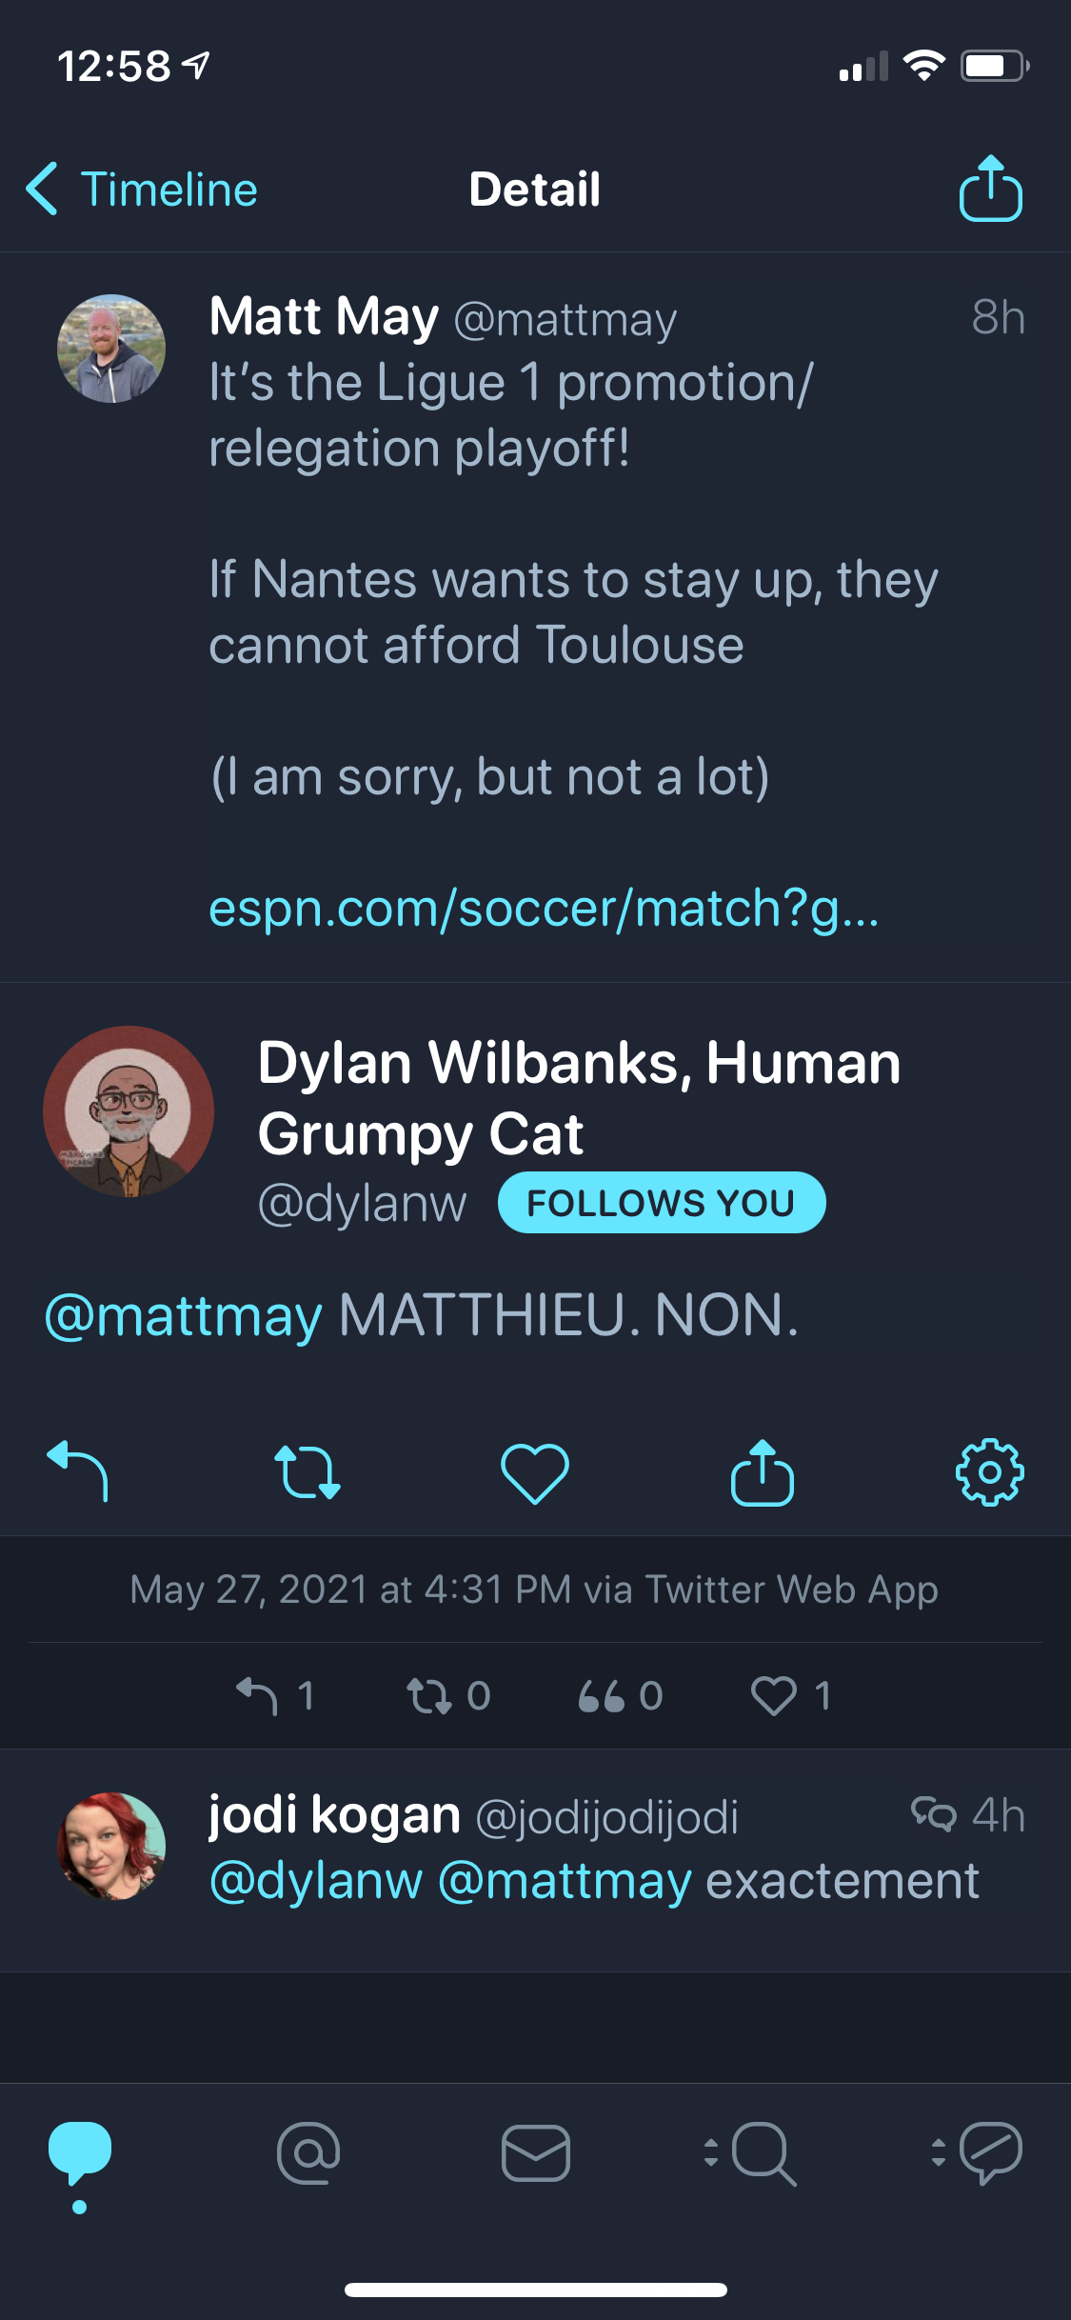This screenshot has width=1071, height=2320.
Task: Switch to the Mentions tab
Action: [x=308, y=2152]
